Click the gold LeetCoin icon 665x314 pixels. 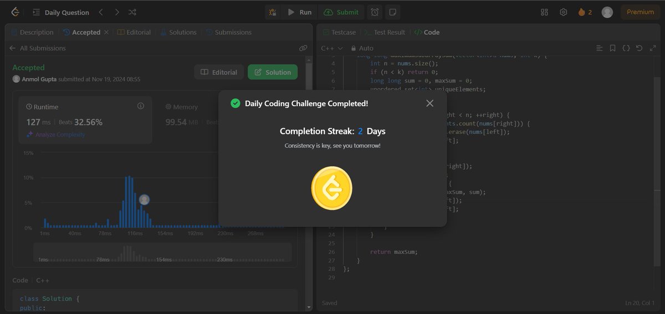332,189
